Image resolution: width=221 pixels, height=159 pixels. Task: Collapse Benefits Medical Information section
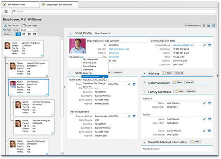pyautogui.click(x=145, y=142)
